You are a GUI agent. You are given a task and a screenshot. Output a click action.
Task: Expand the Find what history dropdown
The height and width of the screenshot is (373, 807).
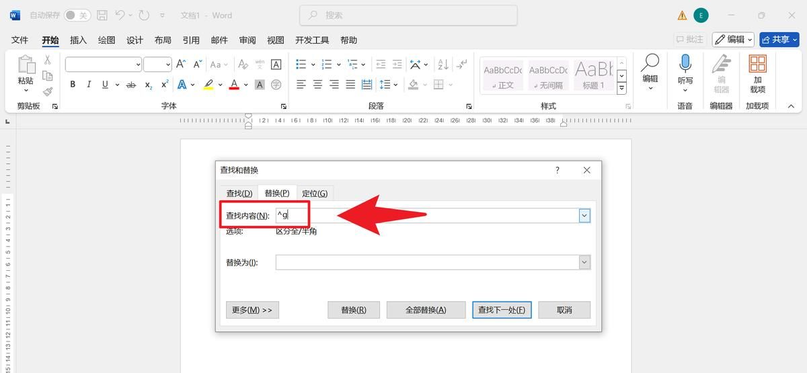click(x=584, y=216)
